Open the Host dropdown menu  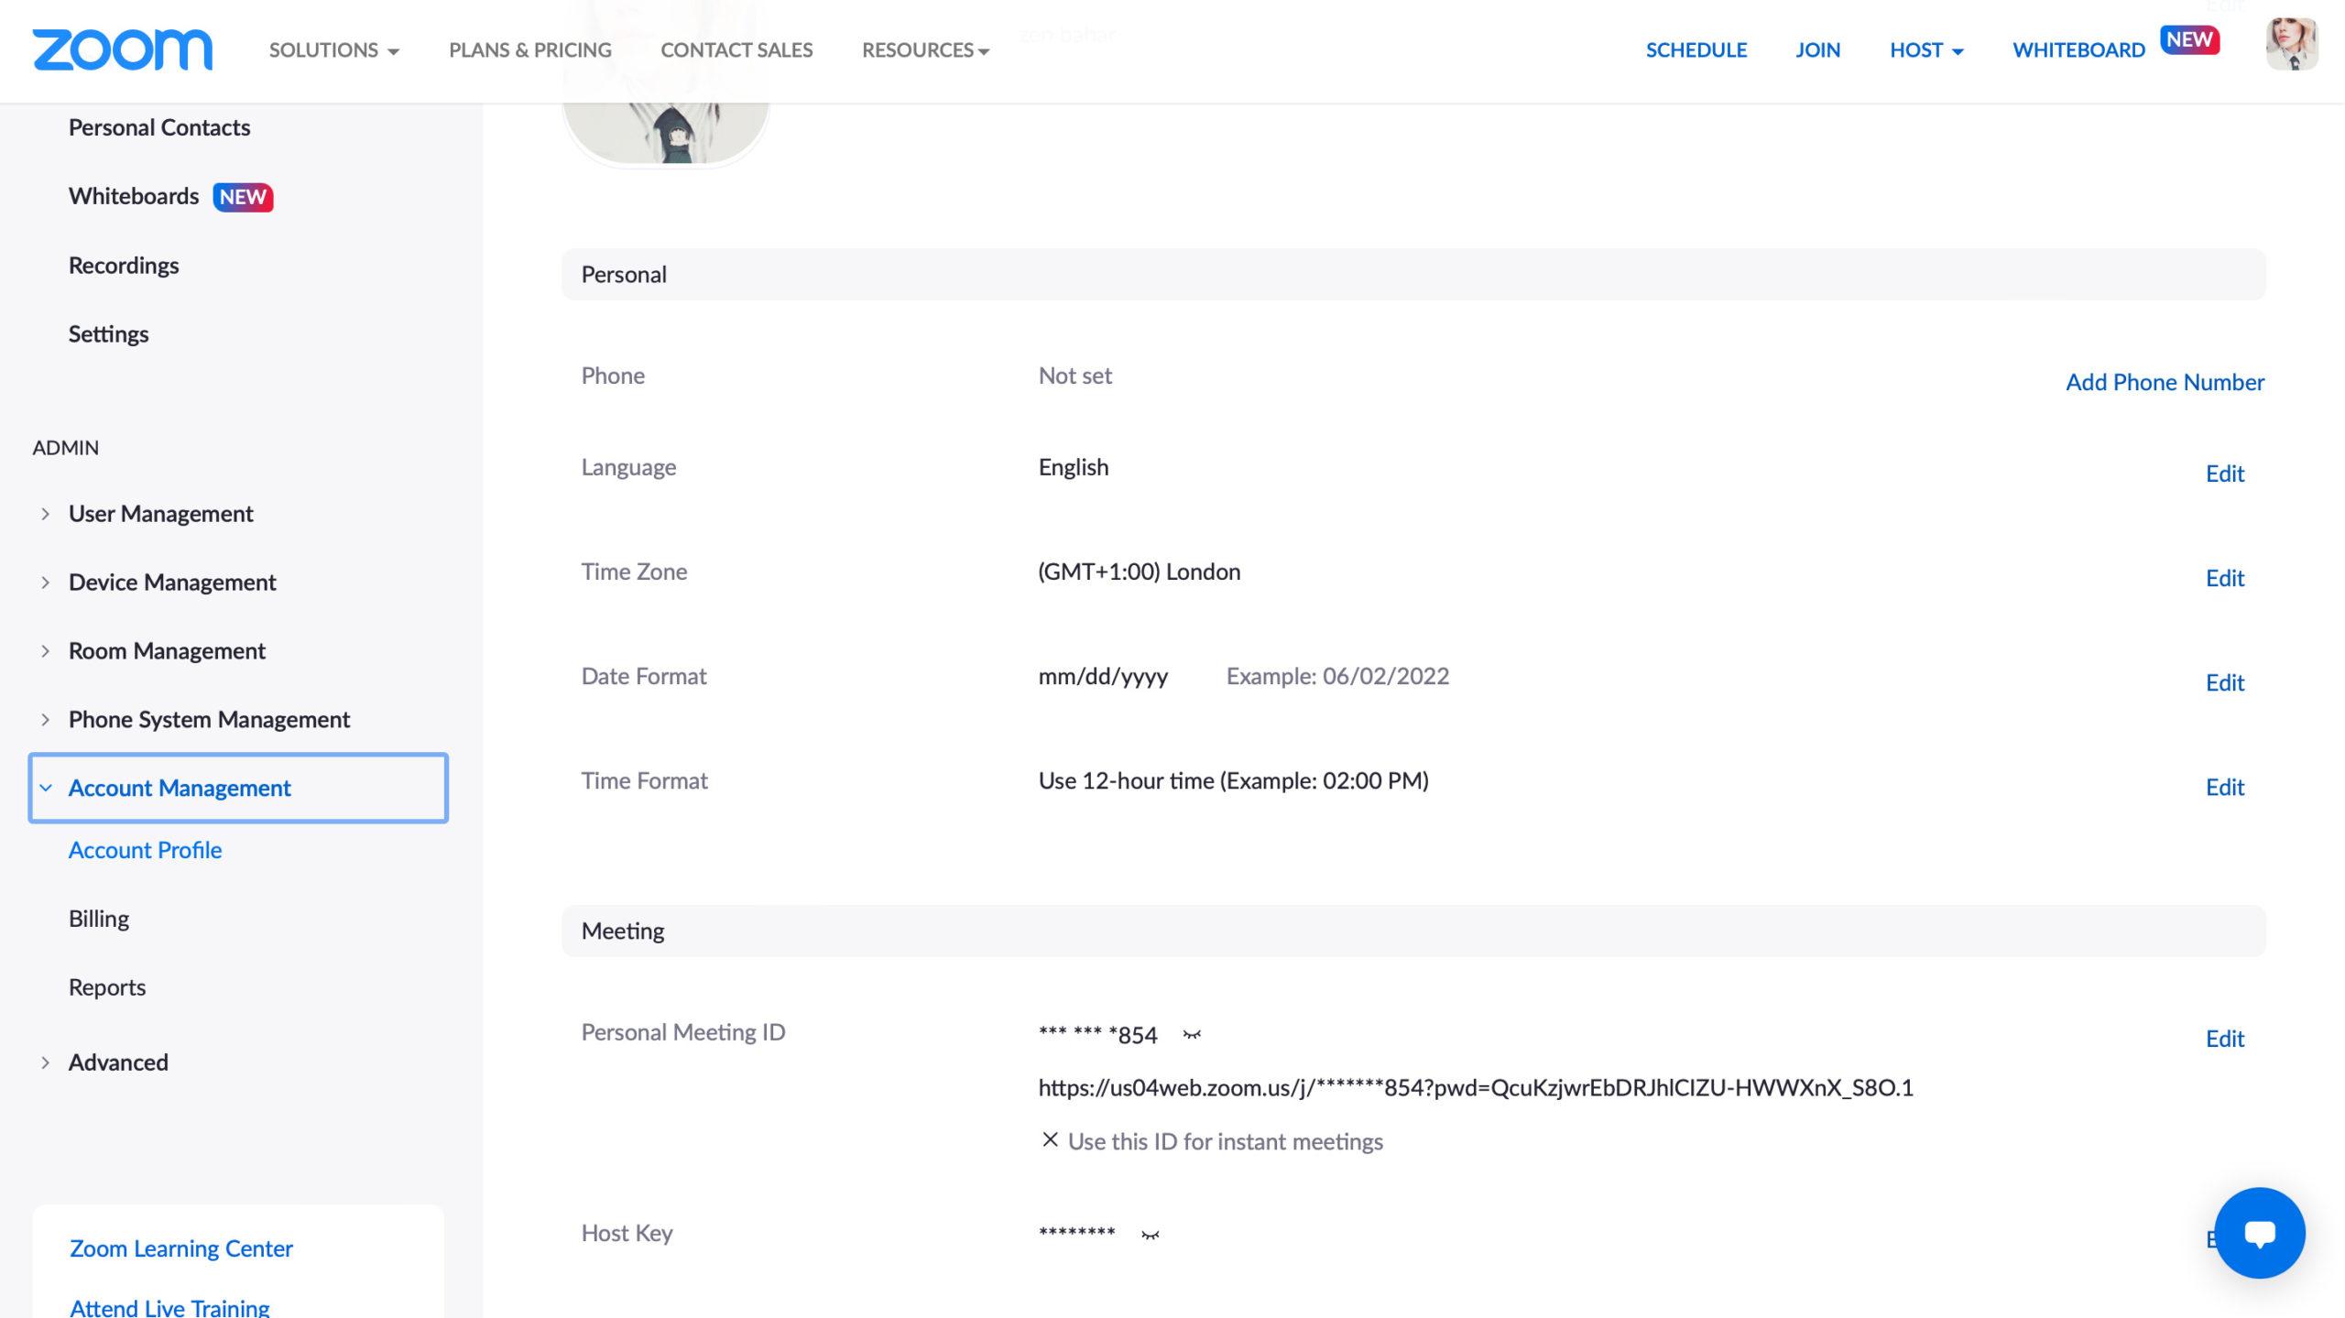click(1926, 50)
